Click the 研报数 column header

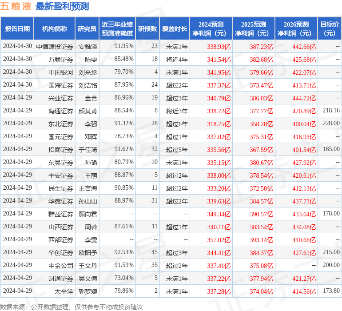pyautogui.click(x=147, y=28)
